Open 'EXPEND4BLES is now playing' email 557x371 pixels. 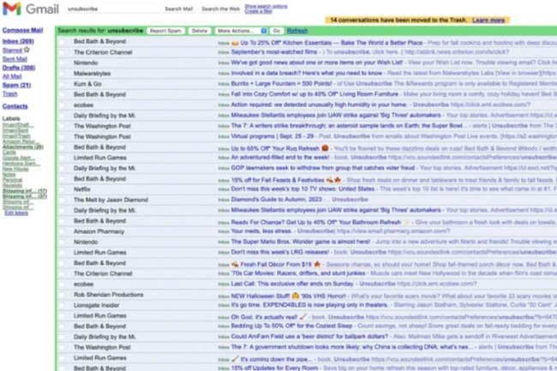(309, 305)
